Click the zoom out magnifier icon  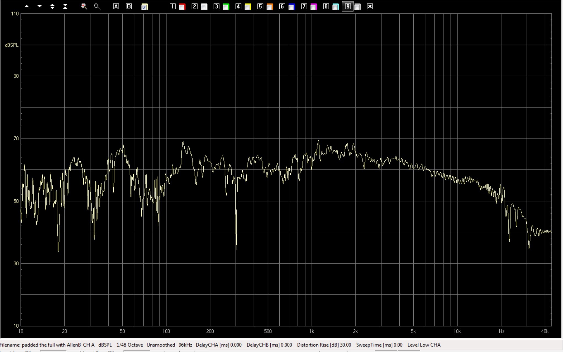pyautogui.click(x=97, y=6)
